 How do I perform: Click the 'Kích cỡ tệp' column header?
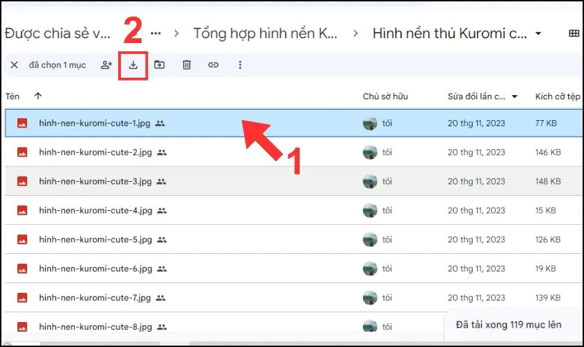point(558,96)
